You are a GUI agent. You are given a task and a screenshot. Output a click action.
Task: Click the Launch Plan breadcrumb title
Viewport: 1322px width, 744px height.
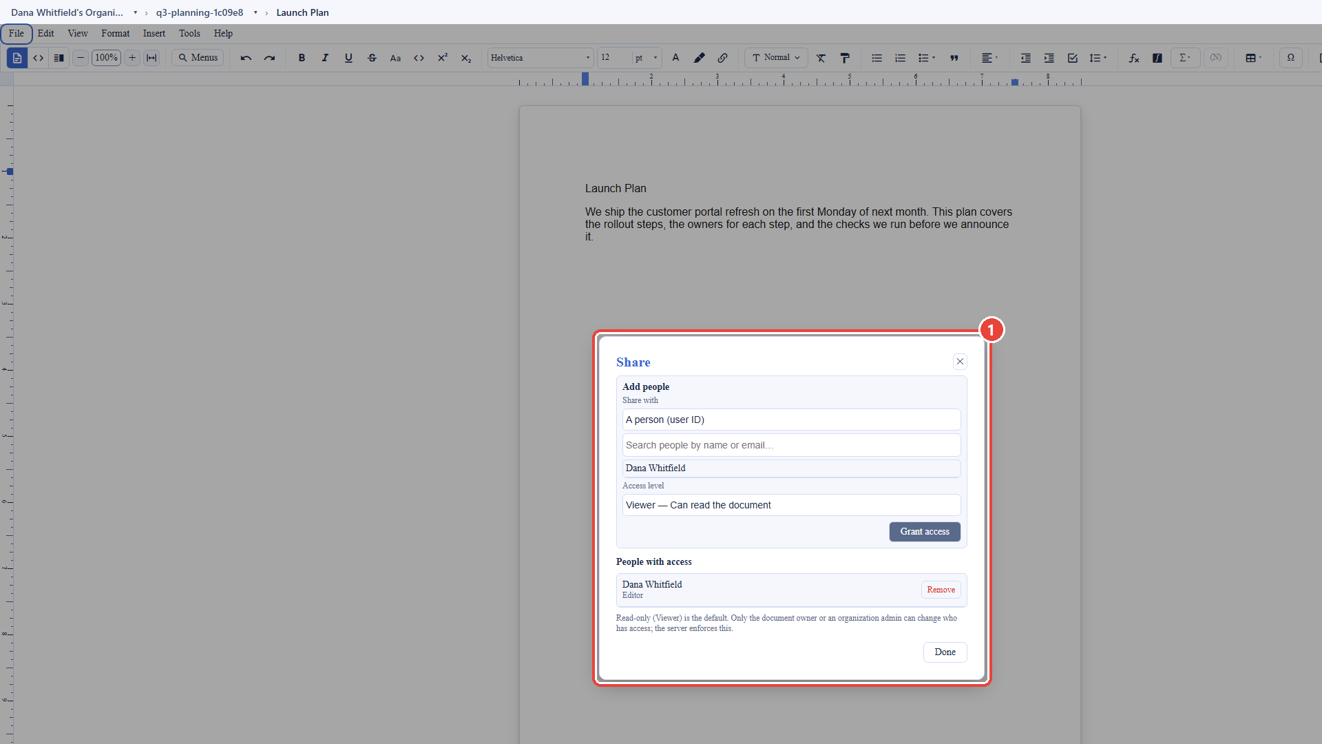coord(302,12)
